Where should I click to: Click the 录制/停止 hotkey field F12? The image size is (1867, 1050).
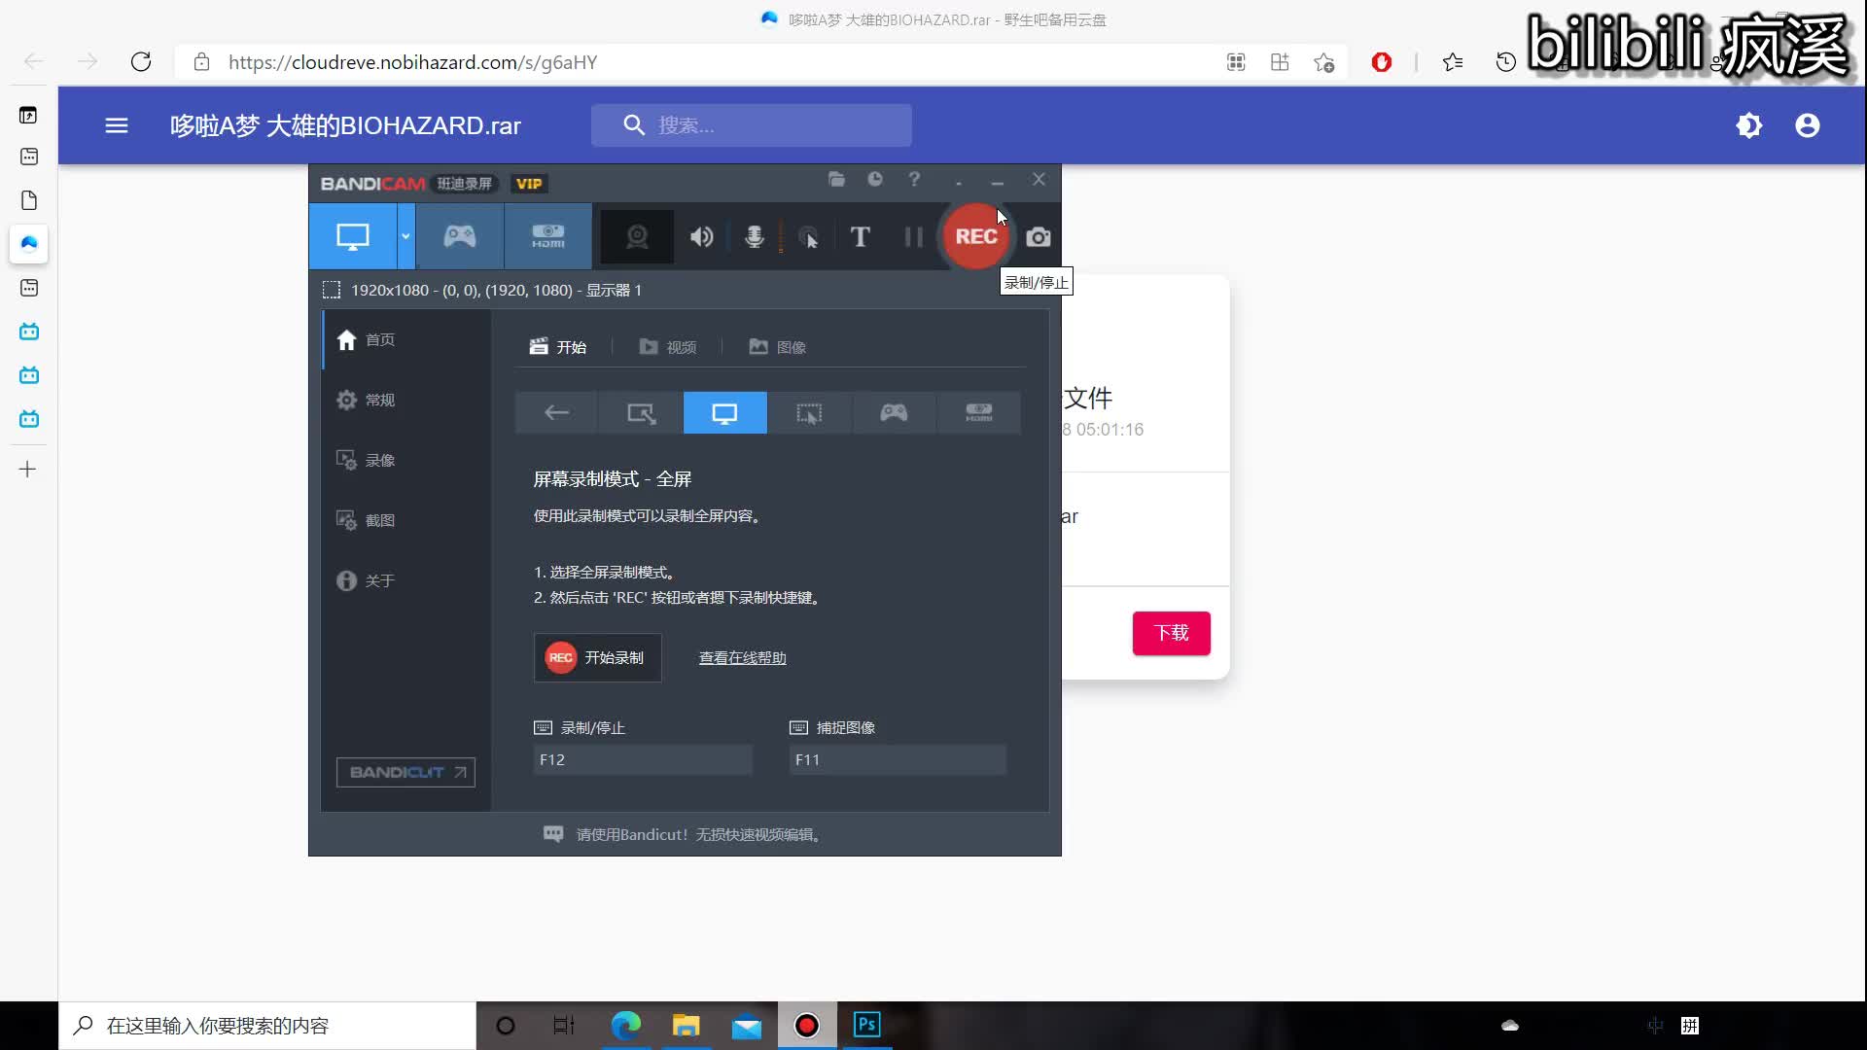coord(643,759)
